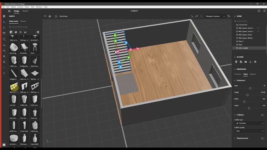Select the eyedropper tool in left toolbar
The image size is (267, 150).
[x=4, y=33]
